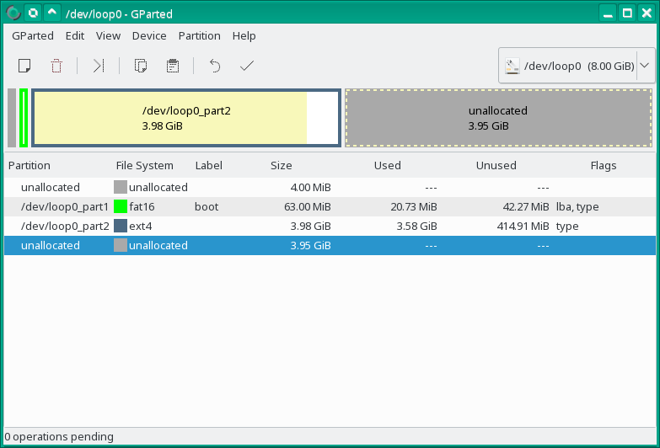Click the 3.58 GiB used cell
This screenshot has height=448, width=660.
(416, 226)
